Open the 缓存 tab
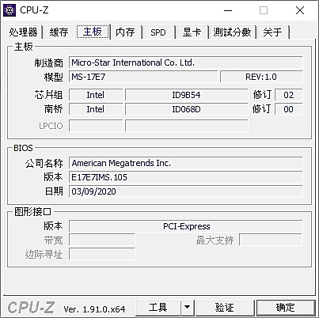The image size is (319, 318). point(59,32)
